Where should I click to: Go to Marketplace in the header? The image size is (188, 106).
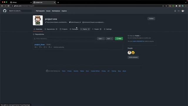[x=56, y=11]
